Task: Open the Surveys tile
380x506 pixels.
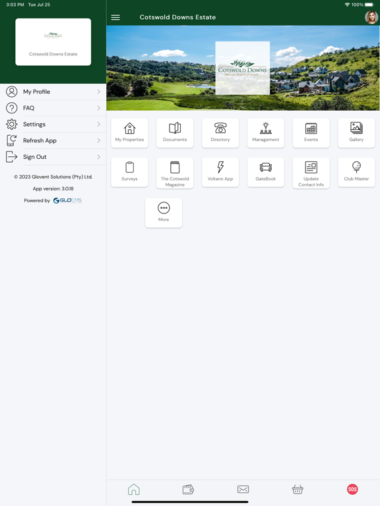Action: 129,173
